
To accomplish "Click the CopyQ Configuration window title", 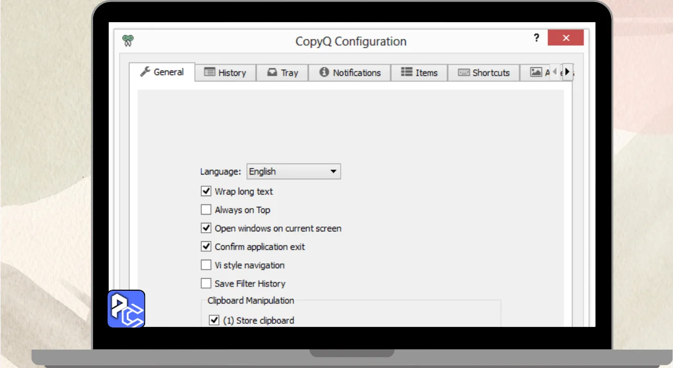I will tap(351, 41).
